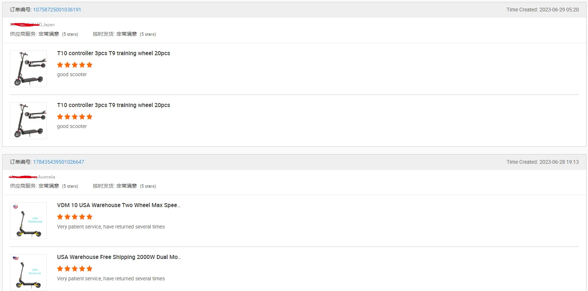The width and height of the screenshot is (588, 291).
Task: Click the first T10 controller product title
Action: click(113, 53)
